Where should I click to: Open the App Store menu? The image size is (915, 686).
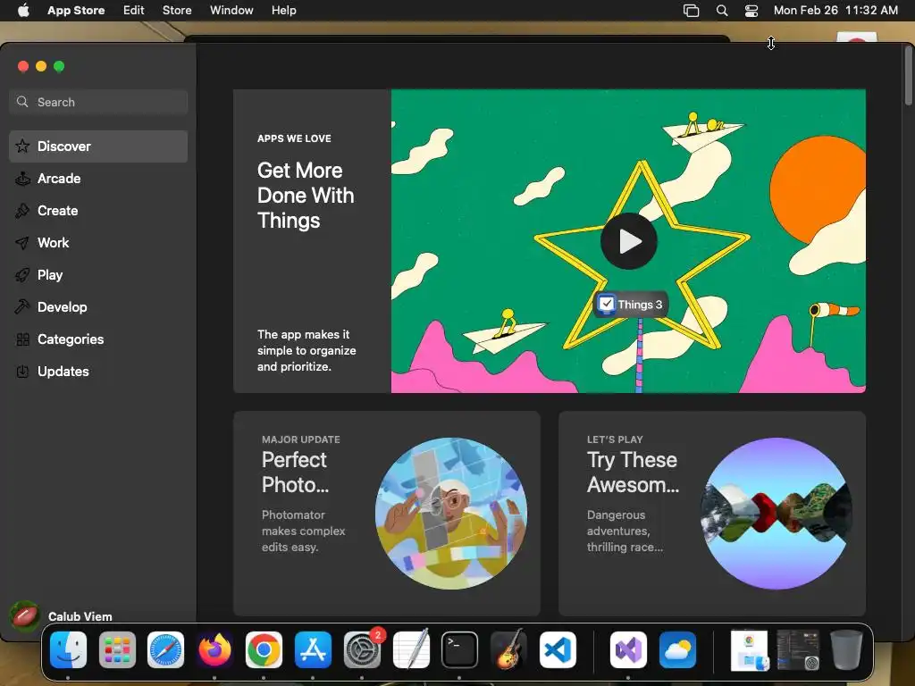click(x=76, y=10)
